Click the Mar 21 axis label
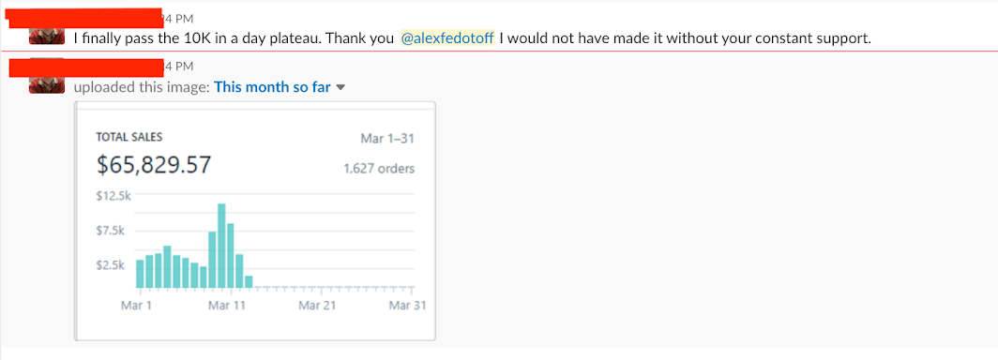 pos(318,306)
